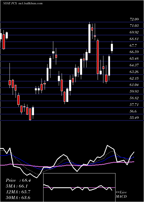Screen dimensions: 144x202
Task: Click the 67.7 price axis label
Action: tap(133, 46)
